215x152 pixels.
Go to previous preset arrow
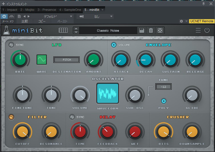[24, 17]
